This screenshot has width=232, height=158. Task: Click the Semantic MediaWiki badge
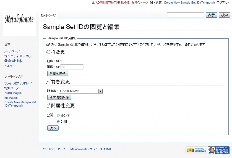[x=219, y=150]
